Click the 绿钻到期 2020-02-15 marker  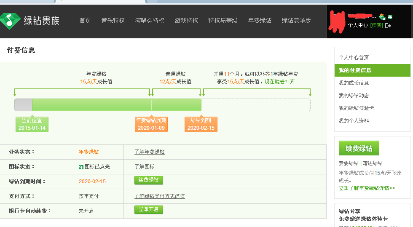click(x=201, y=124)
